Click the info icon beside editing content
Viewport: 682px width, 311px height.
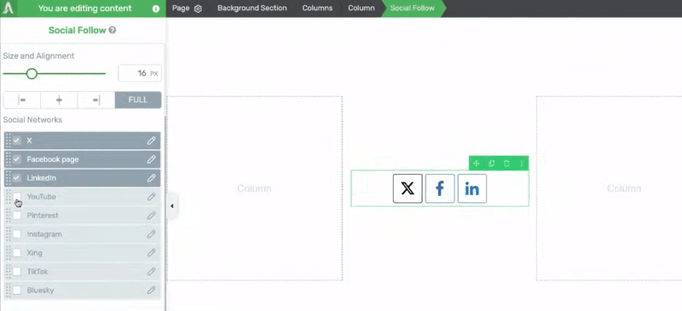click(156, 9)
